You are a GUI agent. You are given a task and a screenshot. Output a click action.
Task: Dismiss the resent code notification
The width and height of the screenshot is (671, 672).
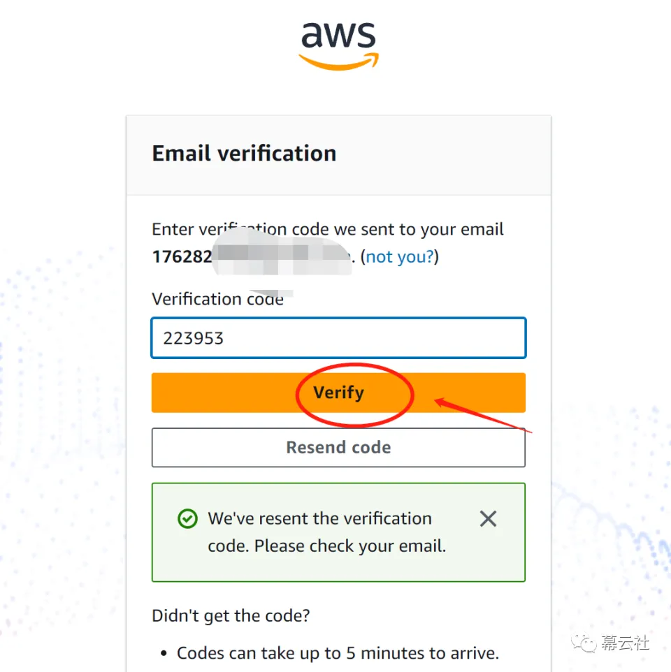click(488, 518)
